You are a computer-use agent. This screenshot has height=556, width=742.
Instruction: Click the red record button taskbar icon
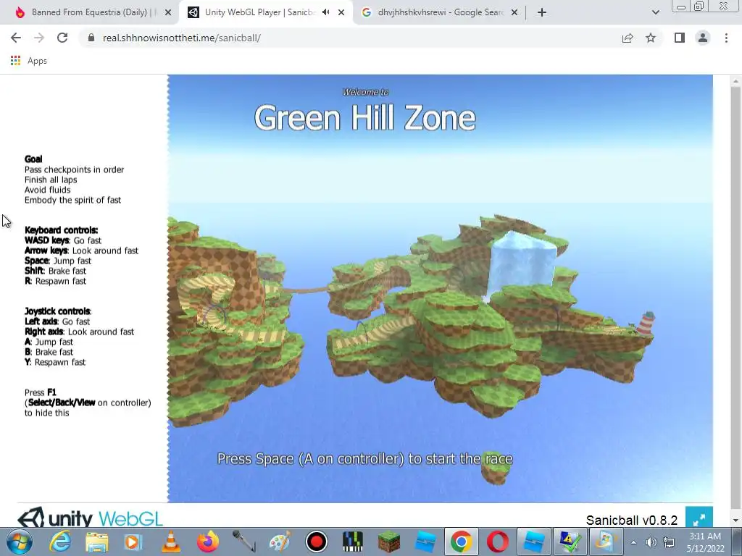(x=317, y=542)
